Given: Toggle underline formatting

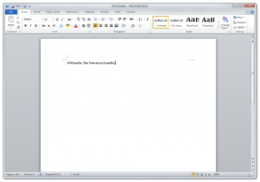Looking at the screenshot, I should (x=36, y=26).
